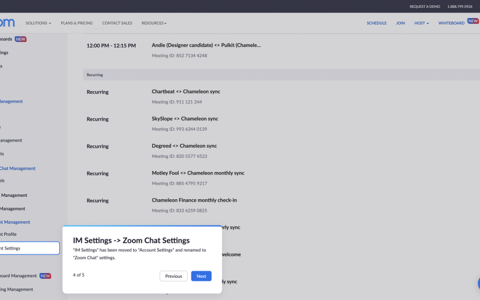This screenshot has height=300, width=480.
Task: Open PLANS & PRICING page
Action: pos(77,23)
